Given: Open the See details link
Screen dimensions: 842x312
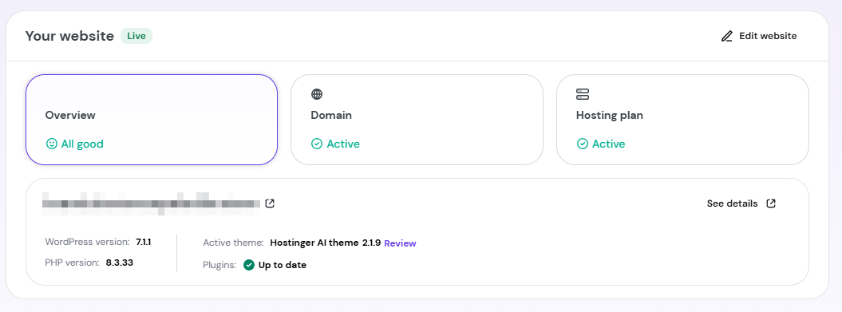Looking at the screenshot, I should point(732,203).
